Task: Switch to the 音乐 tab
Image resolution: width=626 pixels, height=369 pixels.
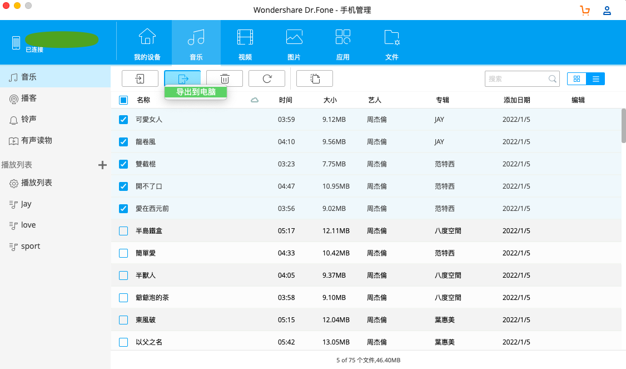Action: (196, 43)
